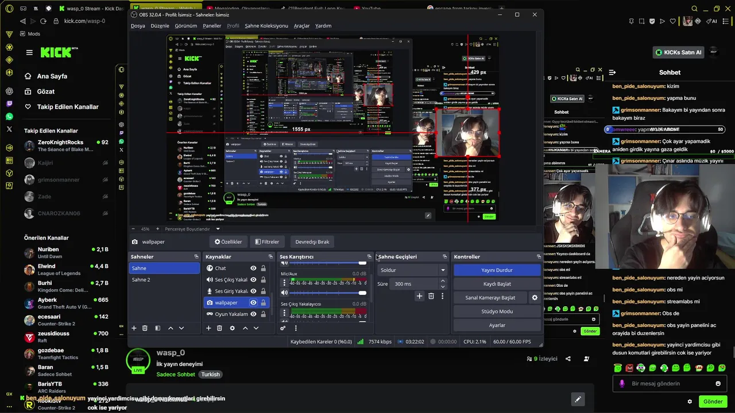Open source properties gear in Kaynaklar toolbar

(x=232, y=328)
